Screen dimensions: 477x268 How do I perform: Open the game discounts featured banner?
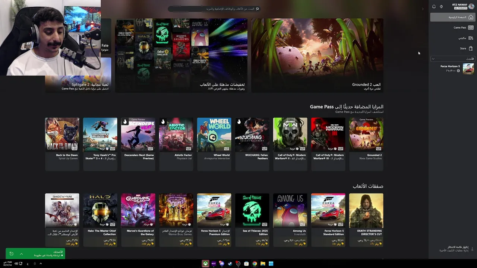point(181,55)
